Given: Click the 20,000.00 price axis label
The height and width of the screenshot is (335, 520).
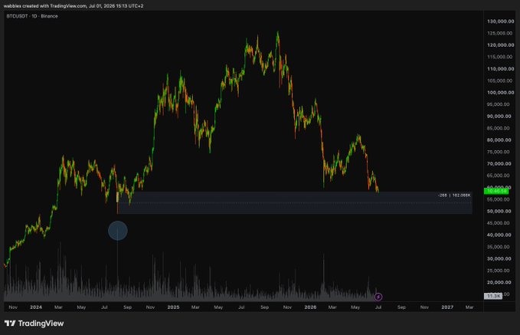Looking at the screenshot, I should click(x=500, y=282).
